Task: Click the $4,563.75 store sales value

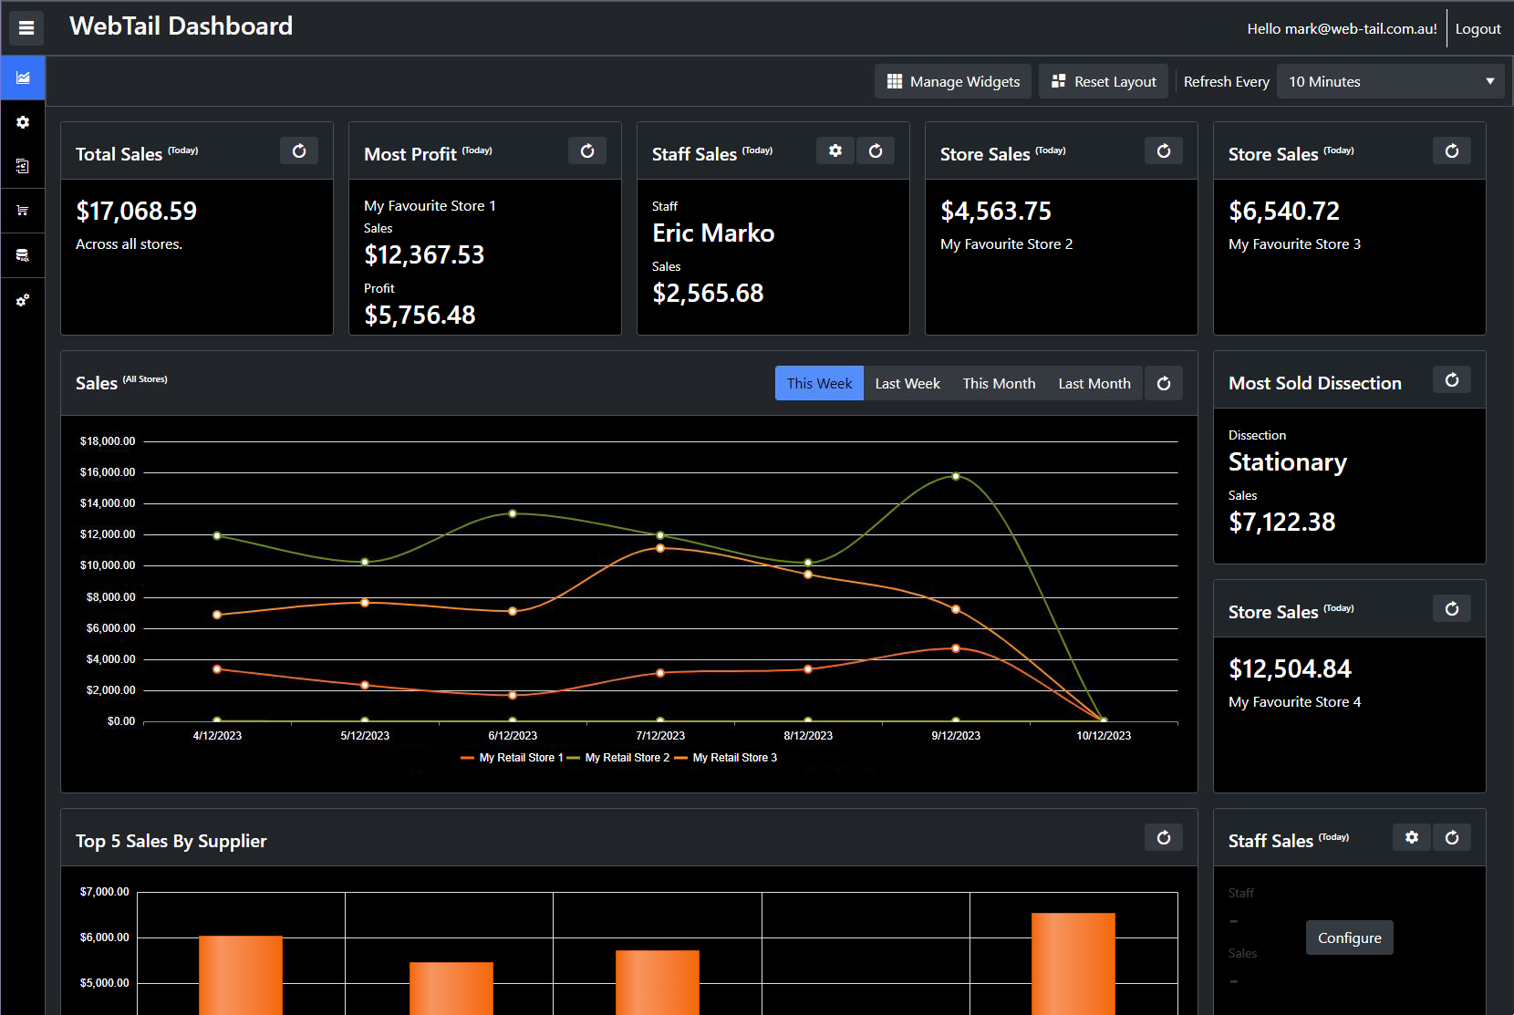Action: coord(996,212)
